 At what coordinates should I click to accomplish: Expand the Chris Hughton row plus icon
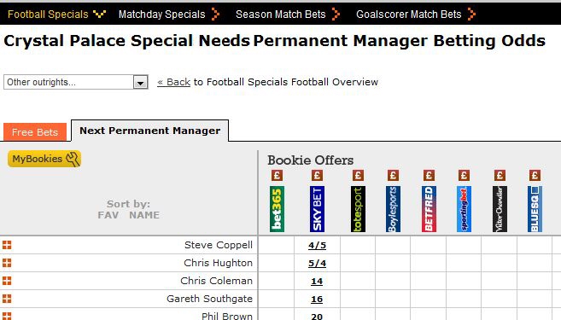click(x=7, y=263)
